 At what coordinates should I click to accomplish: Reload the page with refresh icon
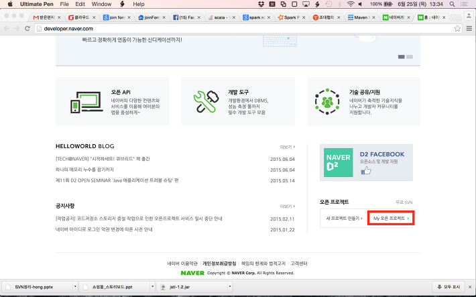click(x=27, y=29)
